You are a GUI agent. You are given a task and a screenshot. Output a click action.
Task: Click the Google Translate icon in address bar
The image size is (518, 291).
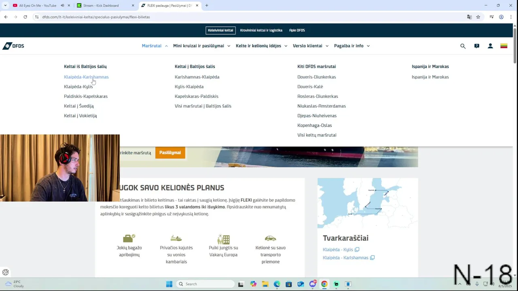coord(469,17)
